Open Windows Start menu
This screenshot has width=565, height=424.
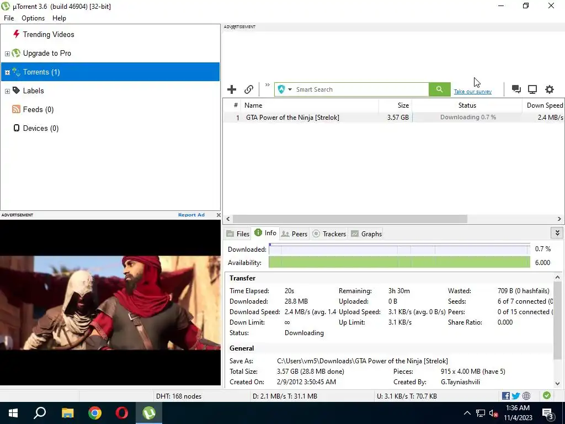(13, 413)
